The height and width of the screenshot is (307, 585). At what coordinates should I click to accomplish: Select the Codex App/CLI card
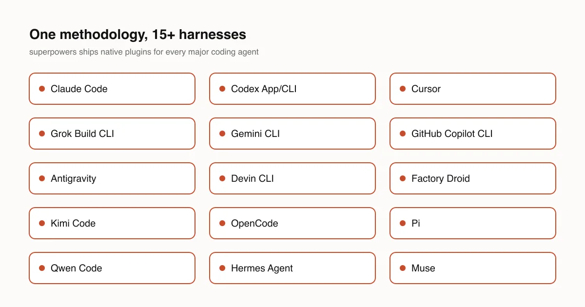pos(292,89)
